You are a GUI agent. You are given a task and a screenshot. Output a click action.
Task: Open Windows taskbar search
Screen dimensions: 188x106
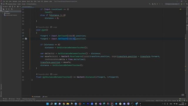point(52,104)
